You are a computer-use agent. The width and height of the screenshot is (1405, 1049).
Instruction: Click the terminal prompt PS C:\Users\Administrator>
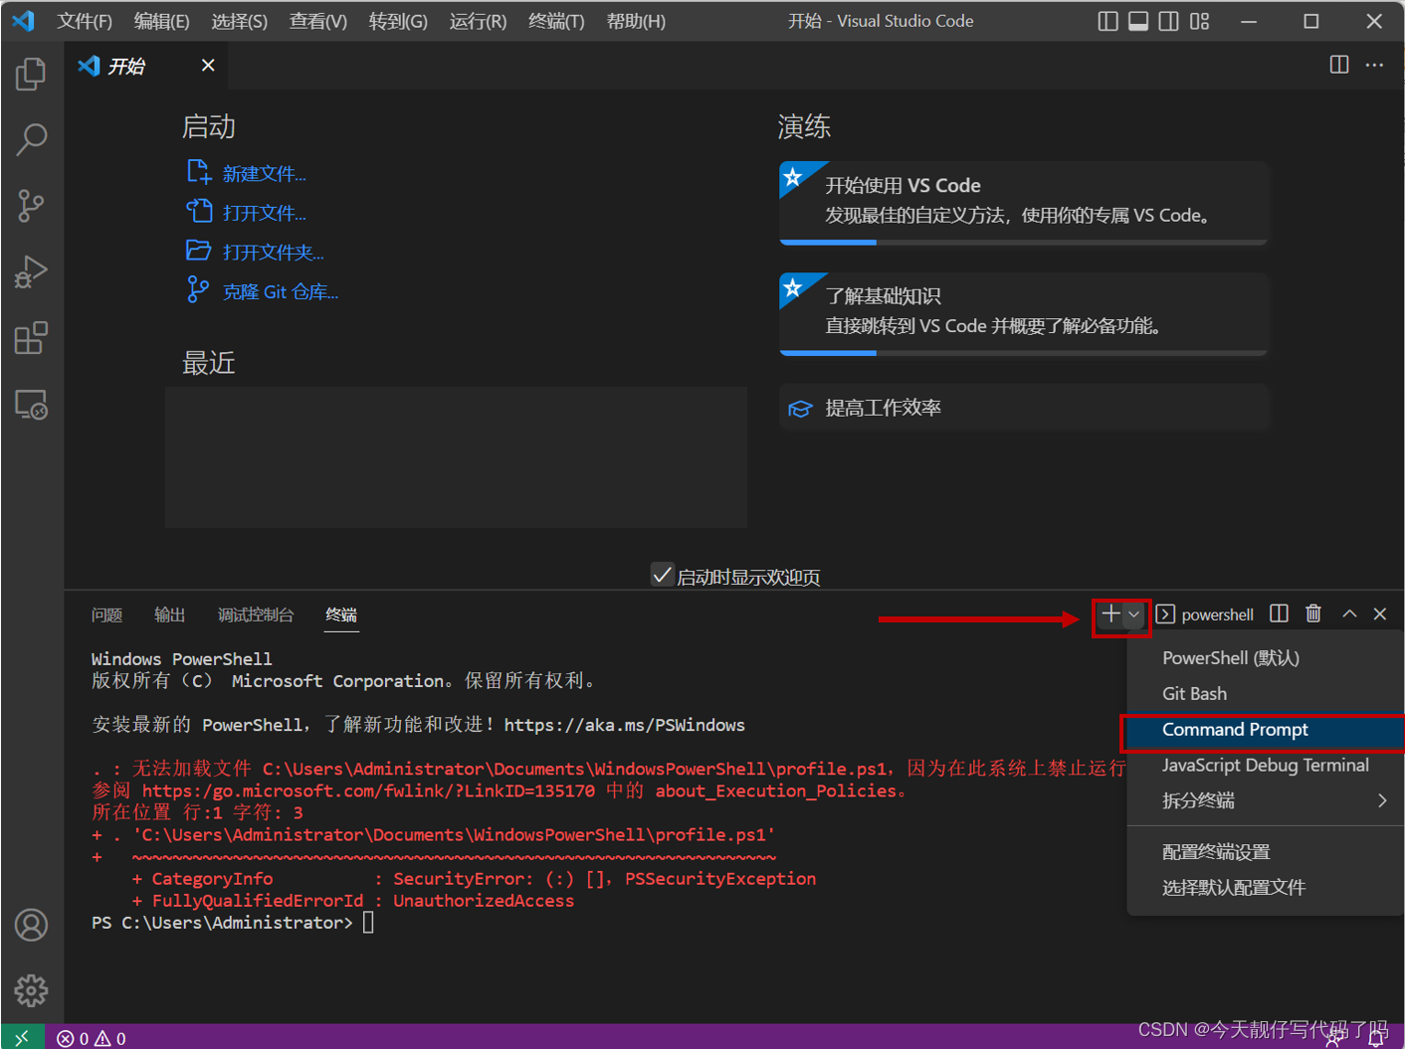(x=222, y=923)
